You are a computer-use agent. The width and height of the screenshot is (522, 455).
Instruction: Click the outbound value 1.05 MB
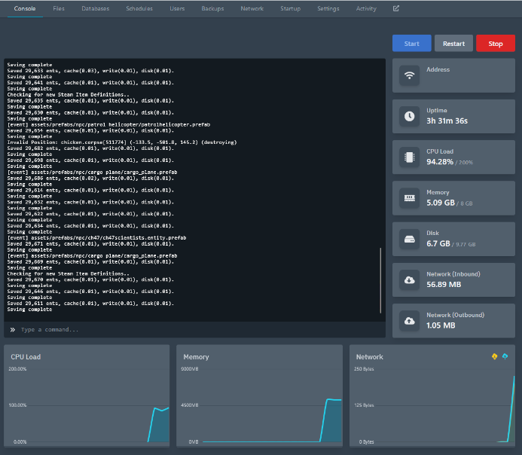pyautogui.click(x=441, y=325)
